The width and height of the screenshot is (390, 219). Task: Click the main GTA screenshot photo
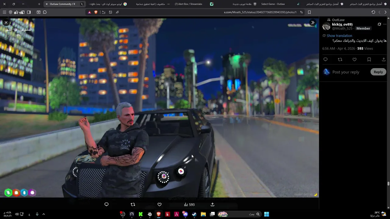[159, 108]
